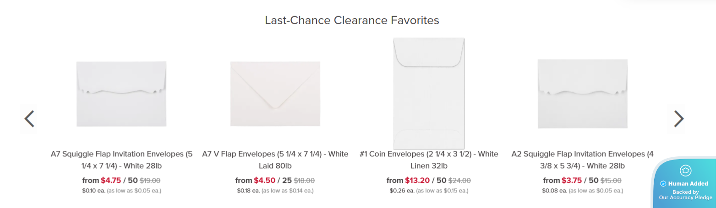Click the previous carousel arrow
Screen dimensions: 716x208
click(x=29, y=119)
